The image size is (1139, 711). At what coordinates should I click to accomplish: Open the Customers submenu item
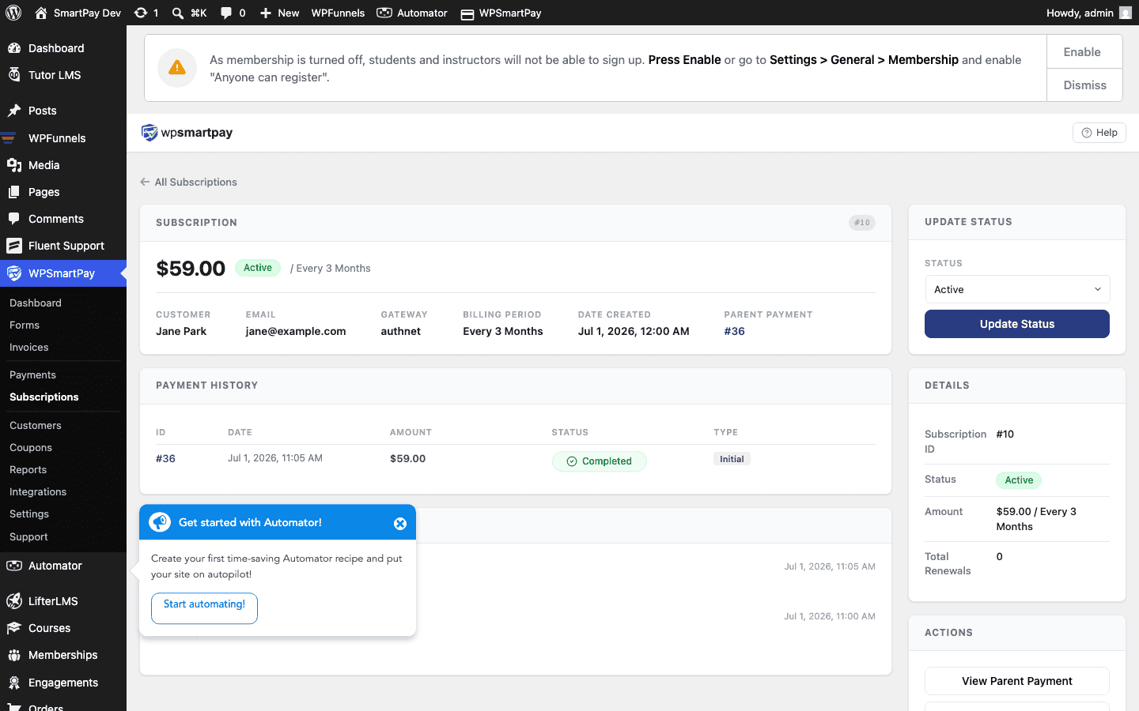coord(36,425)
